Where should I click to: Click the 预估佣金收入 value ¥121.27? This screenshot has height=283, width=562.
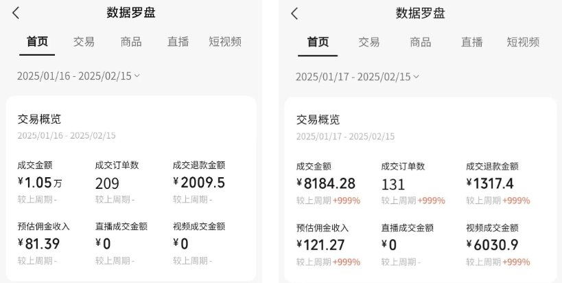[x=320, y=245]
